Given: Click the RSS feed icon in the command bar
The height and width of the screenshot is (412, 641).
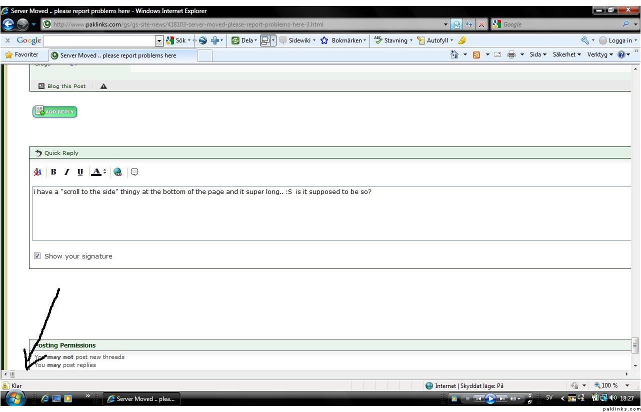Looking at the screenshot, I should point(476,55).
